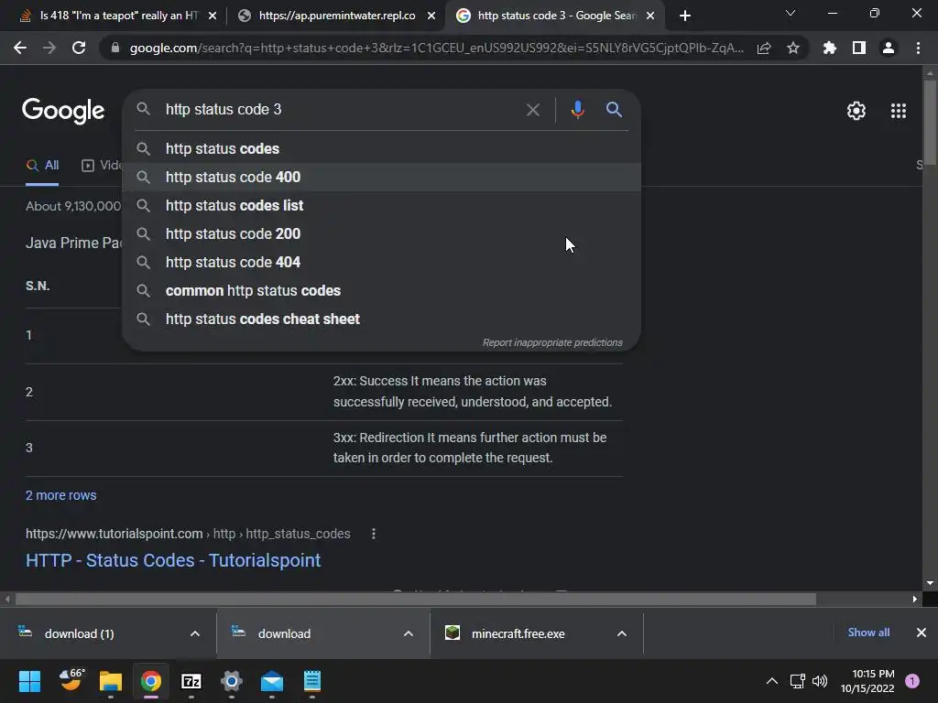Open the minecraft.free.exe download
The width and height of the screenshot is (938, 703).
coord(520,633)
